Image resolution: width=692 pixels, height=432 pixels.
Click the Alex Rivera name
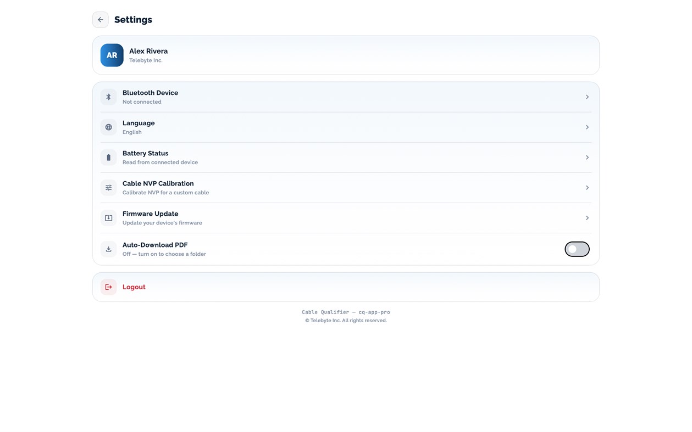pyautogui.click(x=148, y=51)
